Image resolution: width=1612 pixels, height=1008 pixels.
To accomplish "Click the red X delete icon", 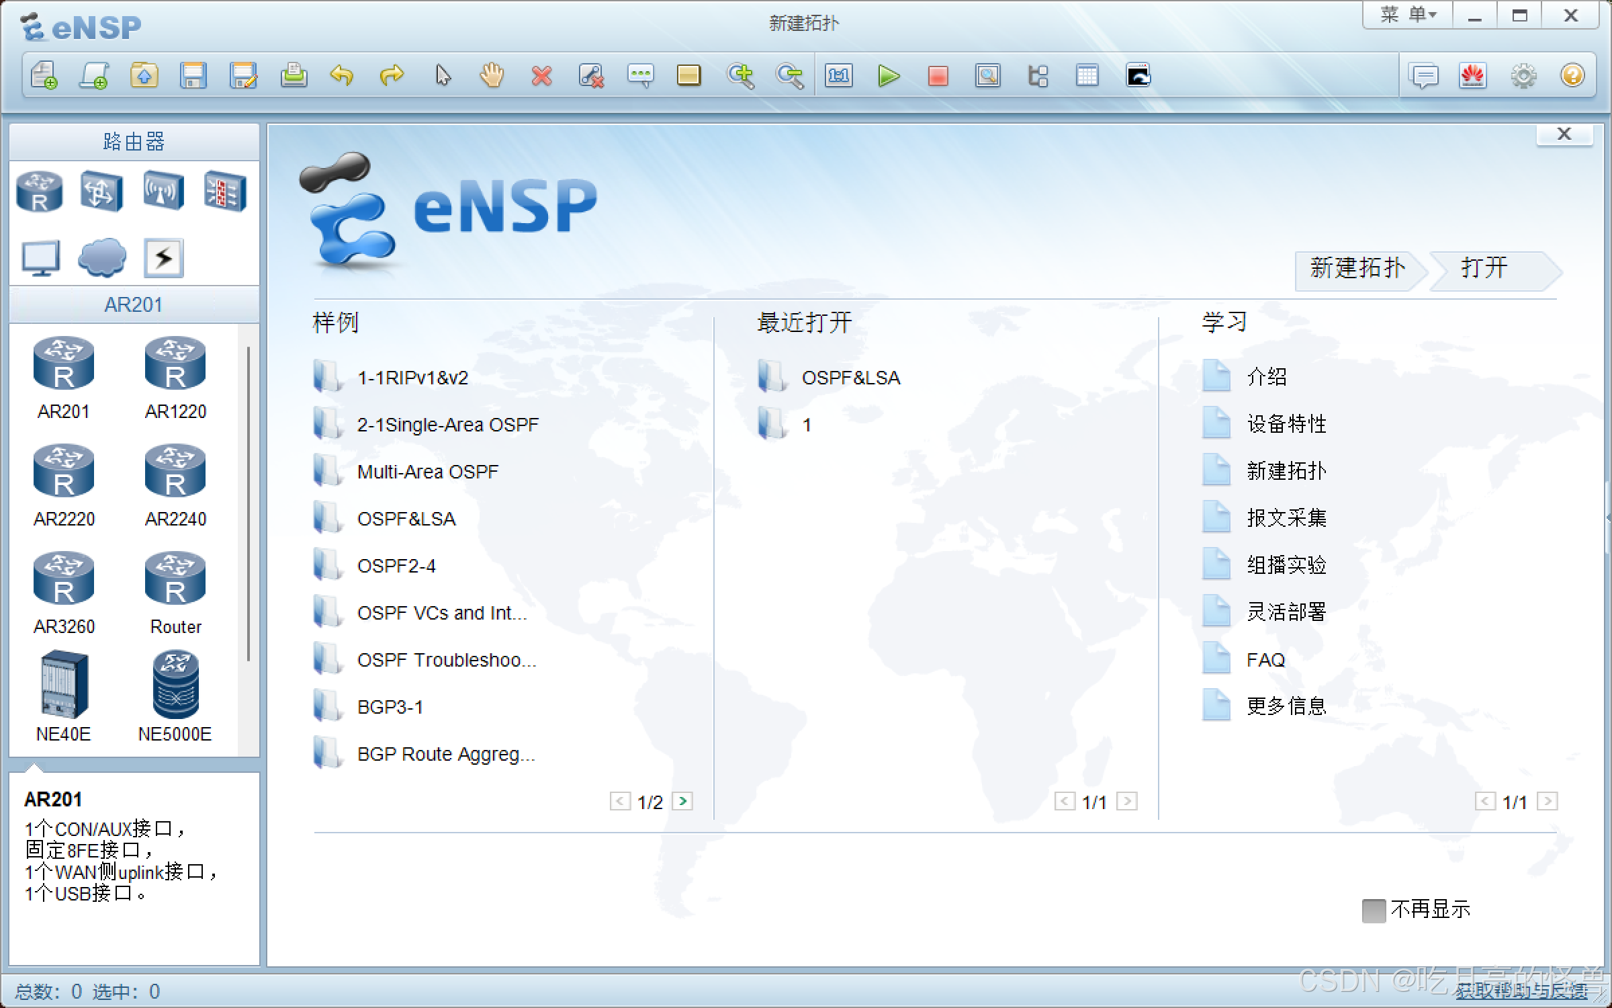I will point(541,76).
